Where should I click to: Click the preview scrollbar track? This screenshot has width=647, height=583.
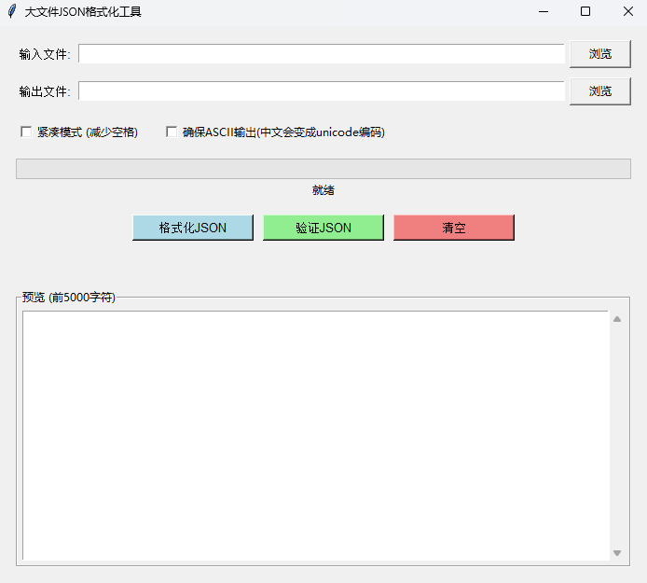[x=616, y=436]
